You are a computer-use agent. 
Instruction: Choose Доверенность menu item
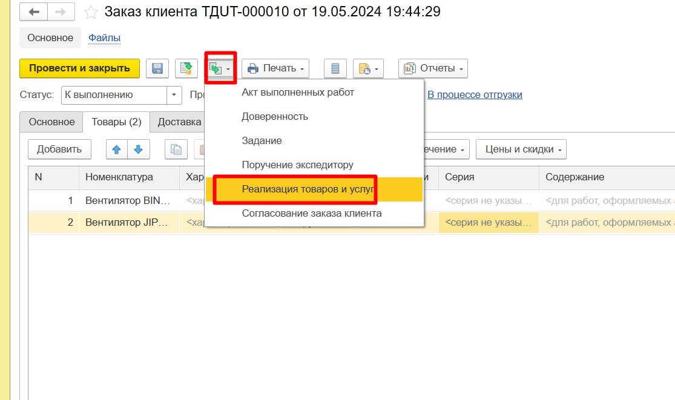[314, 117]
